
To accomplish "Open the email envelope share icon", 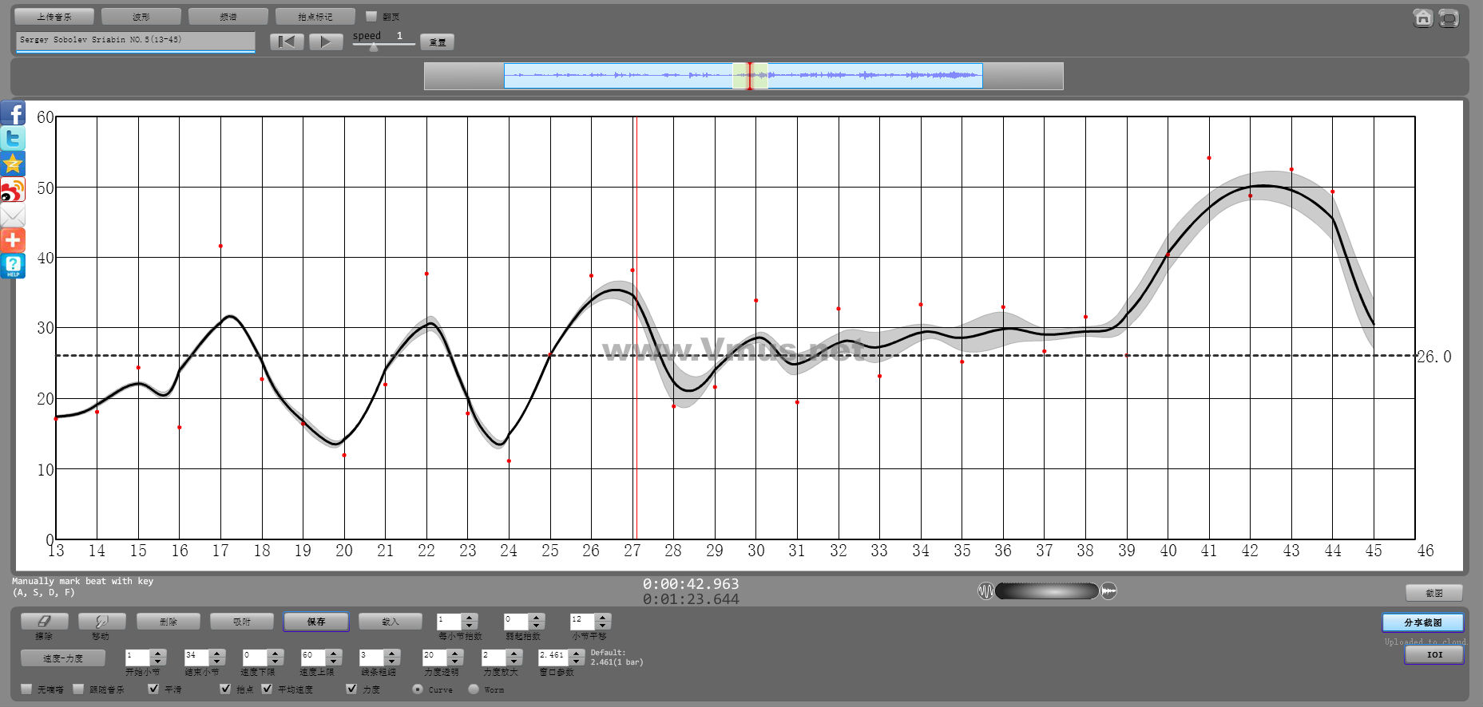I will 13,215.
